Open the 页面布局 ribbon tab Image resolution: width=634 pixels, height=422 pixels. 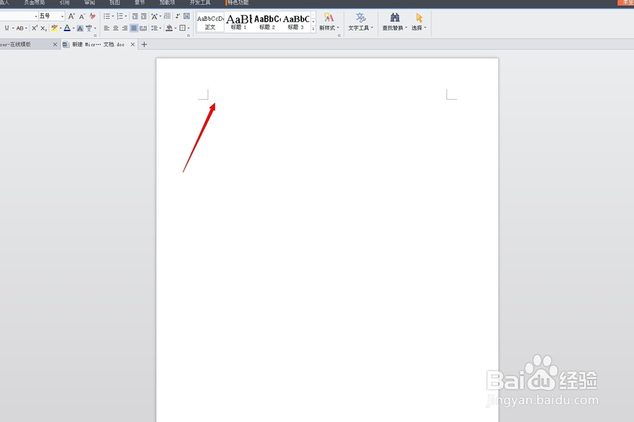point(34,3)
